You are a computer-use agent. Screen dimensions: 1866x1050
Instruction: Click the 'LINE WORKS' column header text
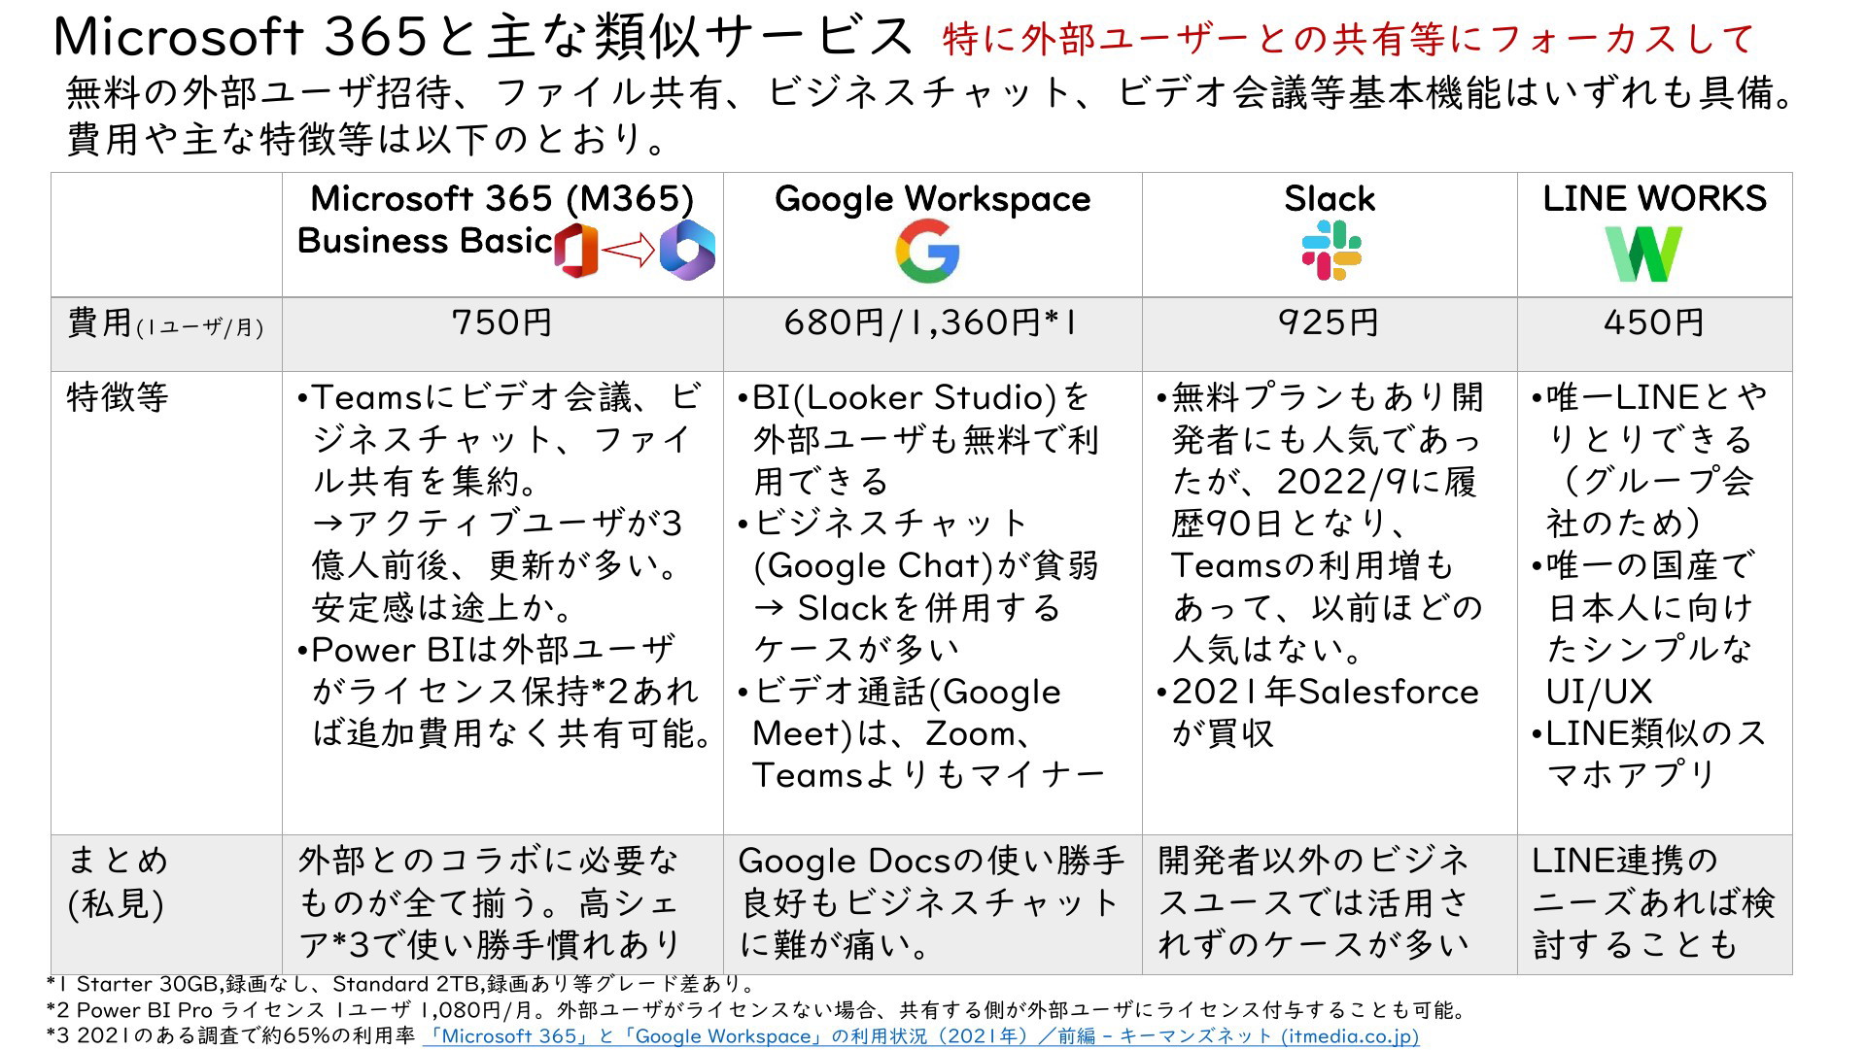click(x=1654, y=199)
